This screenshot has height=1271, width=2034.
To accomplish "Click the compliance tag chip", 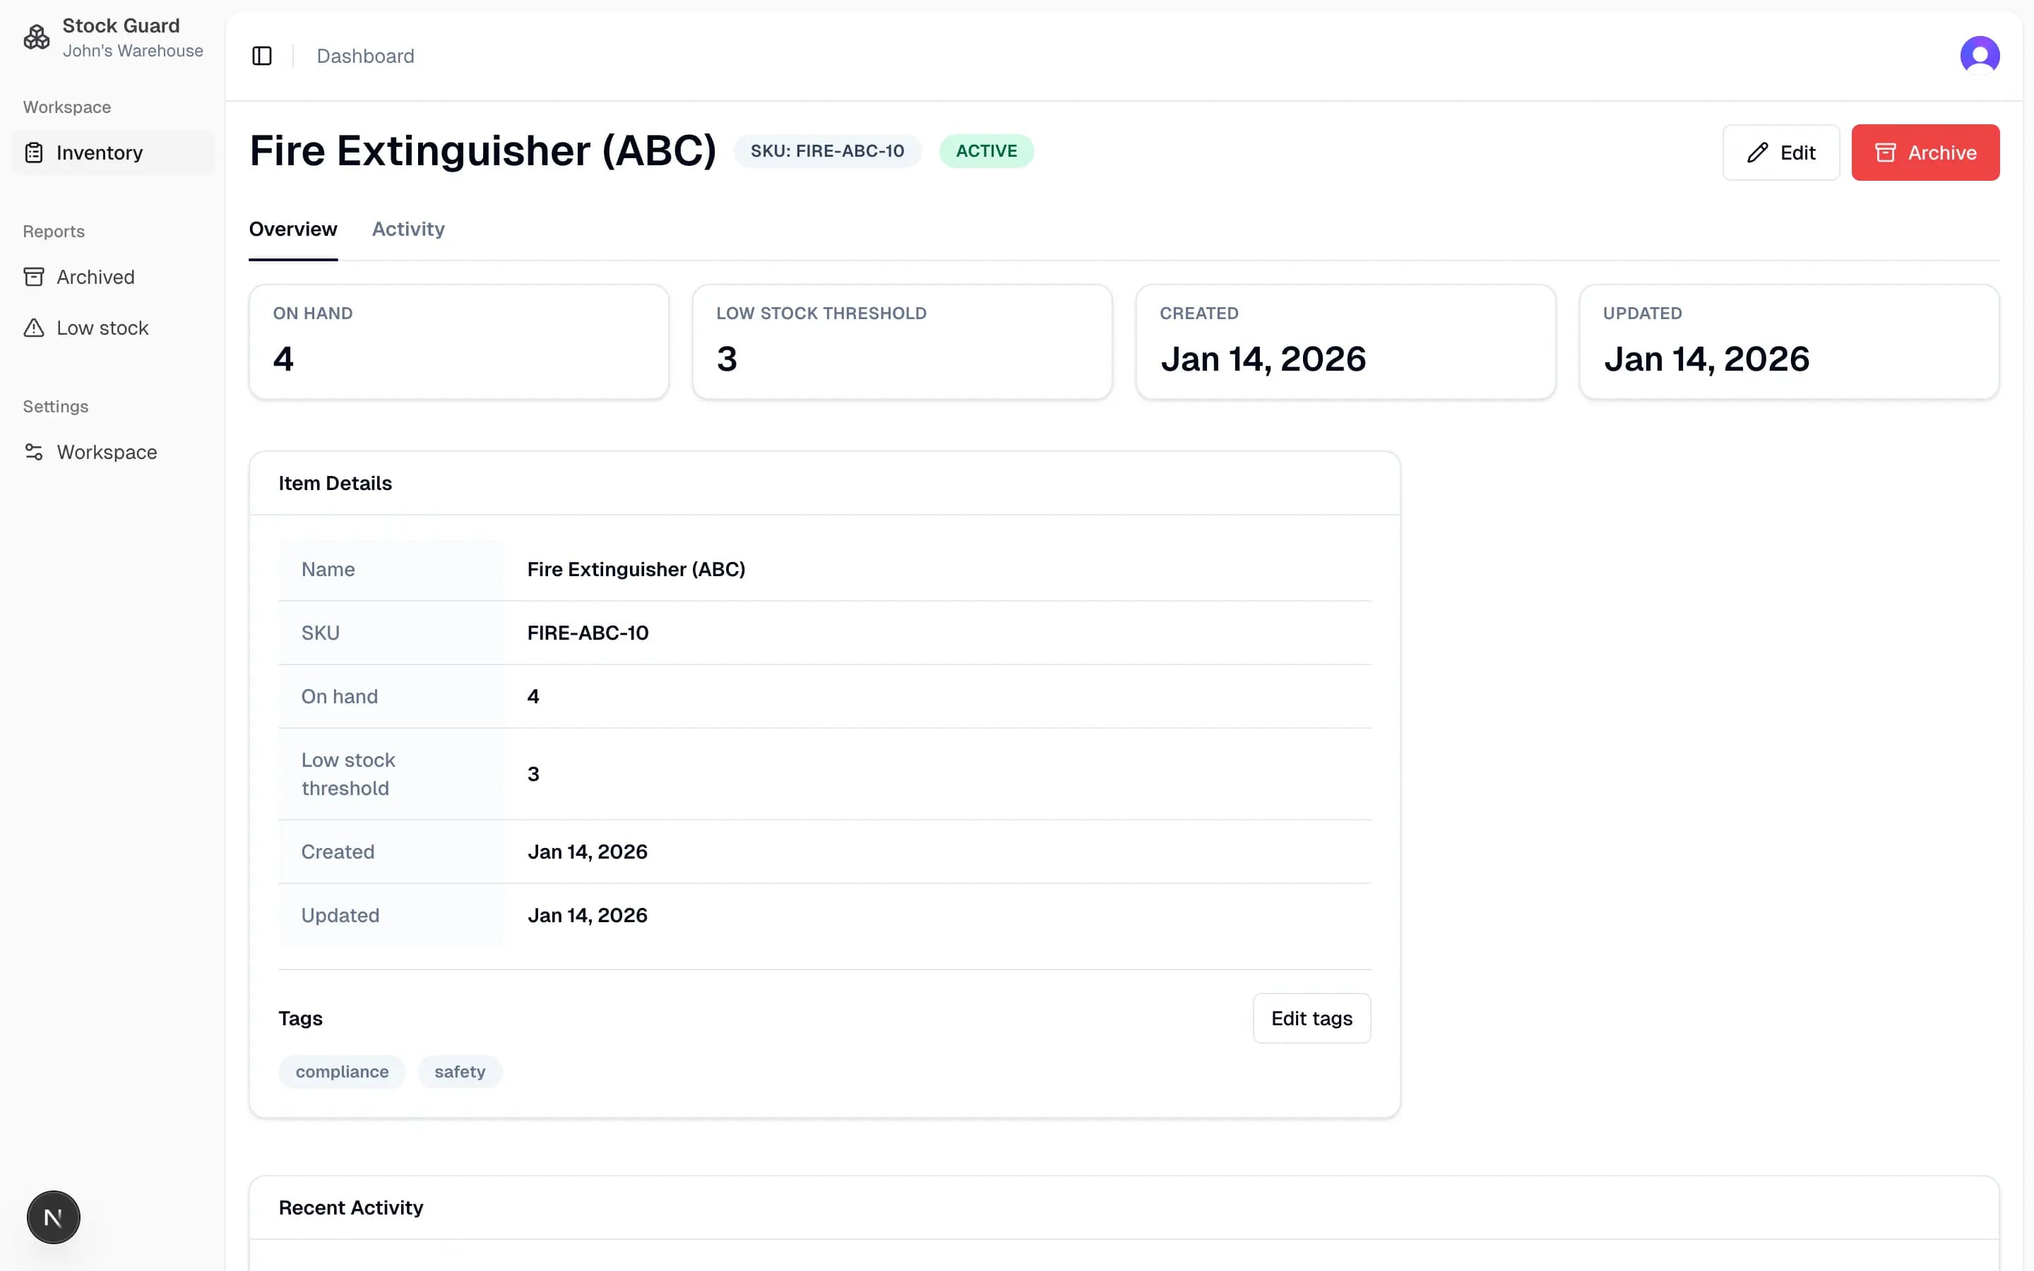I will tap(341, 1071).
